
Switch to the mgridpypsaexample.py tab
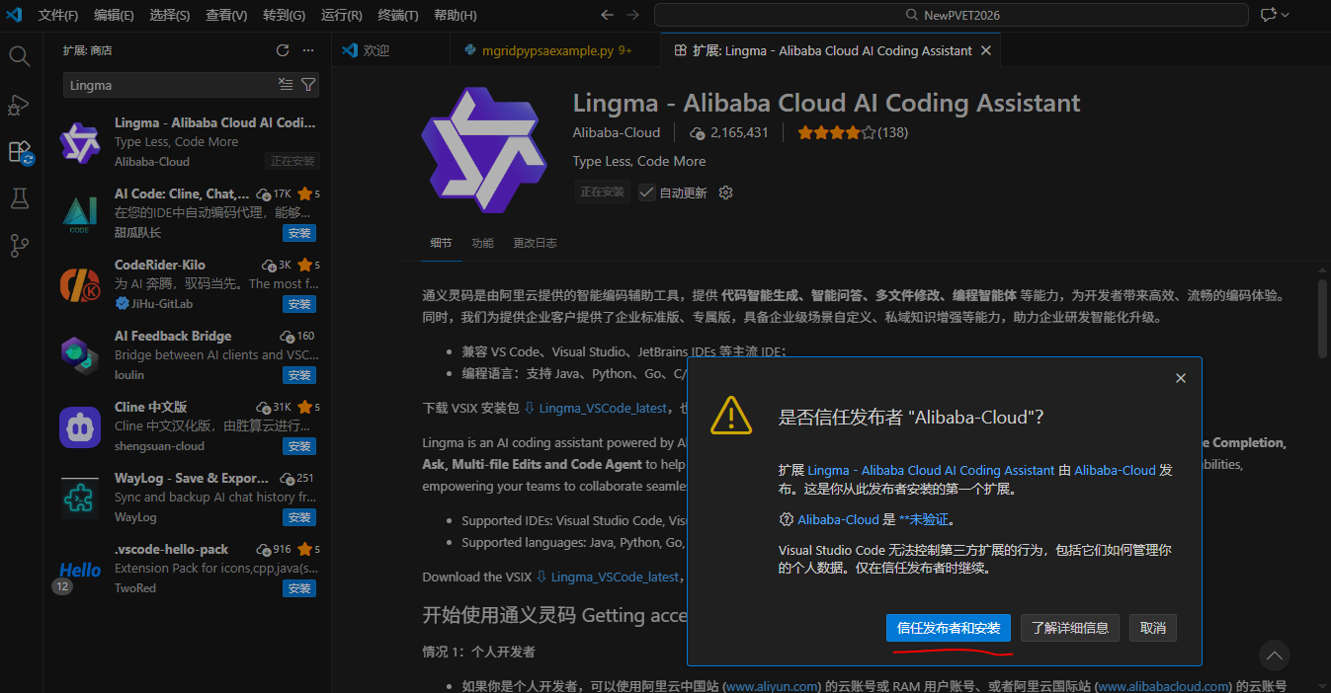tap(553, 50)
